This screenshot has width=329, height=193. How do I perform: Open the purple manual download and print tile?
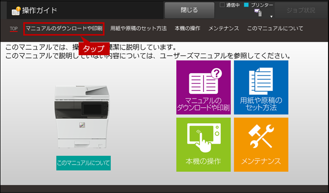pyautogui.click(x=203, y=88)
